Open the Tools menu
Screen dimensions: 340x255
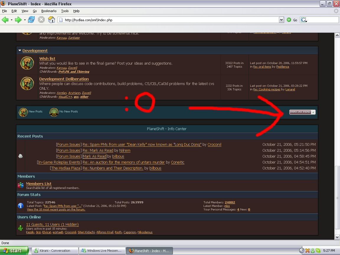click(65, 11)
